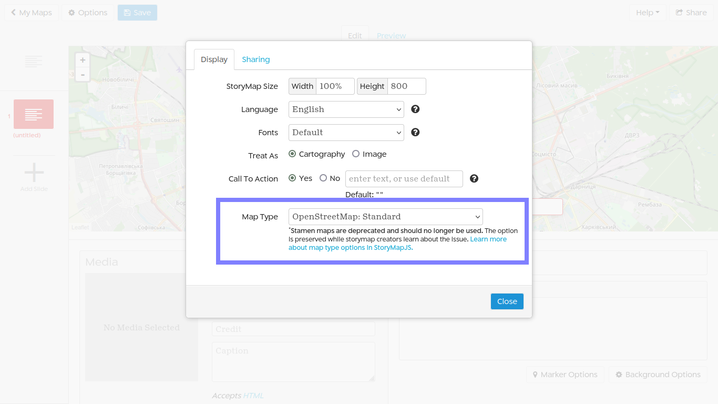Viewport: 718px width, 404px height.
Task: Click the Share button
Action: click(691, 13)
